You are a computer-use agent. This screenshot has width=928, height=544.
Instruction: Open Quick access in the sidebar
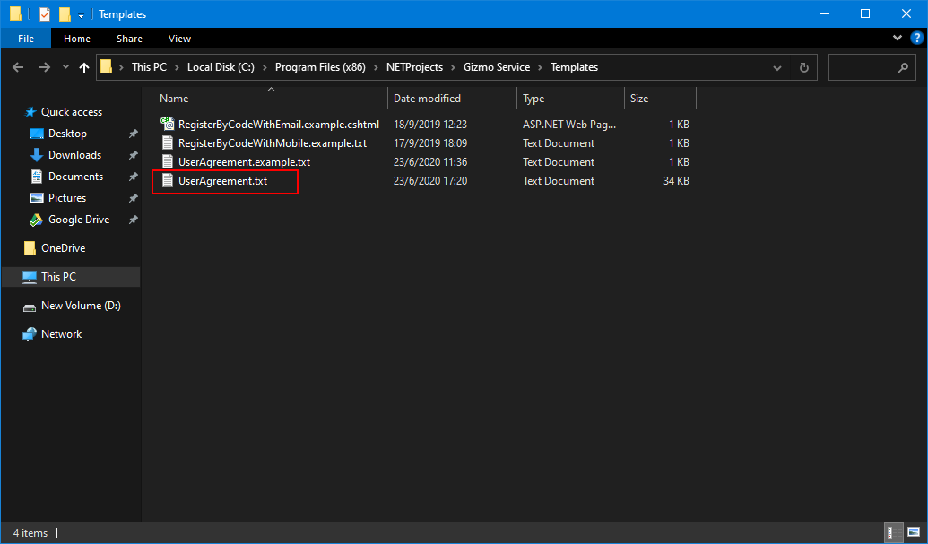tap(71, 112)
